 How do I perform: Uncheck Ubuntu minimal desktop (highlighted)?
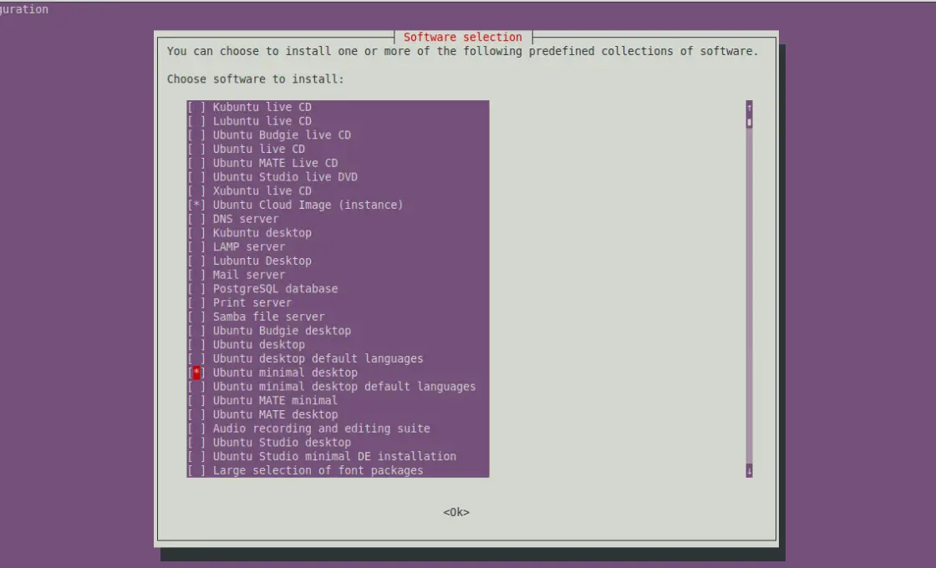[196, 373]
